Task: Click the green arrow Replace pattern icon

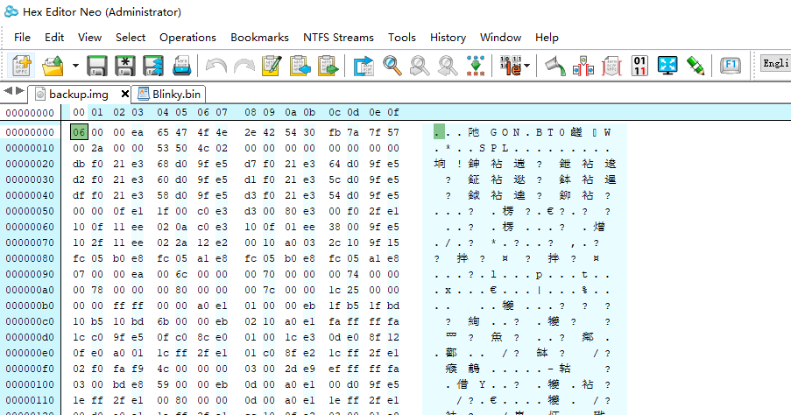Action: [x=475, y=66]
